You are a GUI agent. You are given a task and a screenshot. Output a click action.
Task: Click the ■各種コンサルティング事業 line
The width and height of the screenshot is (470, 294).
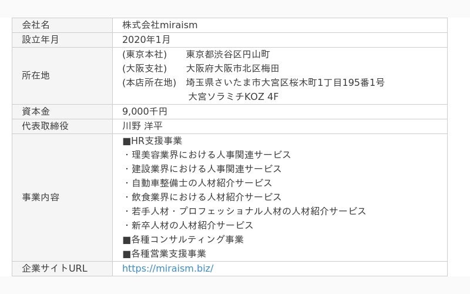pyautogui.click(x=183, y=239)
